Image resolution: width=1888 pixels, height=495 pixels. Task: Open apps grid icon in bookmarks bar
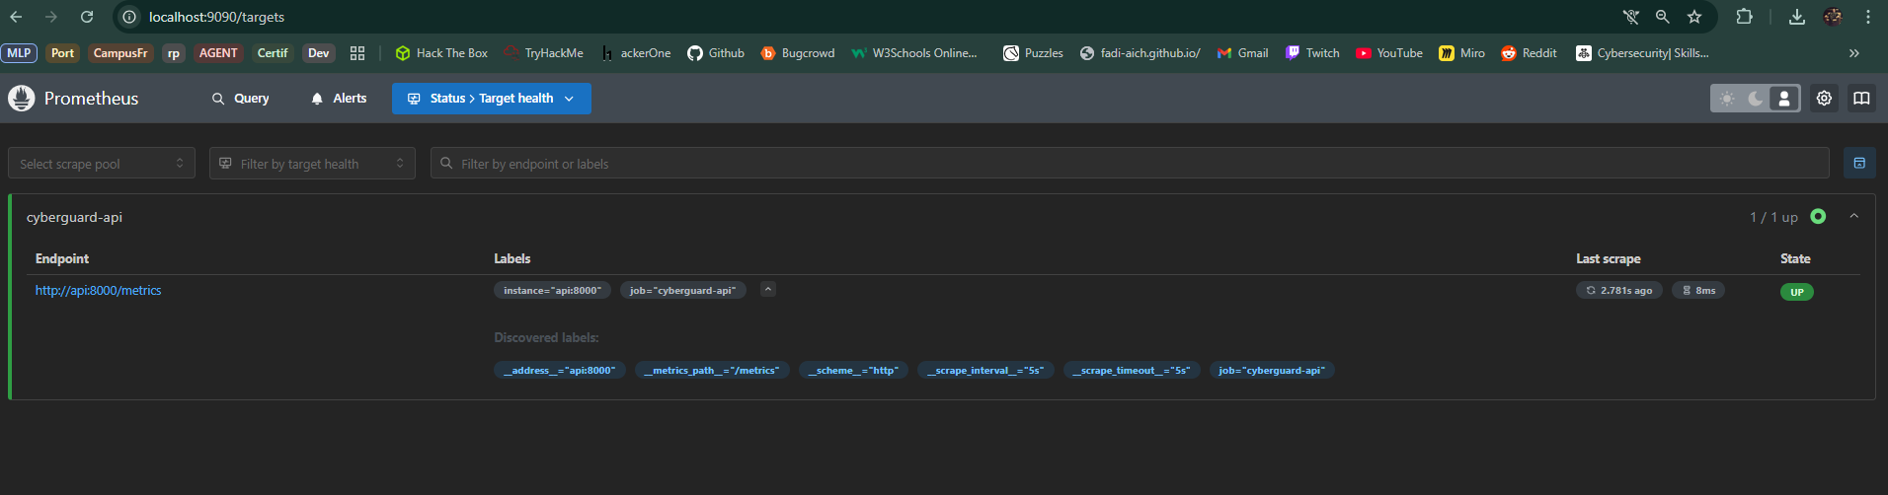(x=357, y=53)
